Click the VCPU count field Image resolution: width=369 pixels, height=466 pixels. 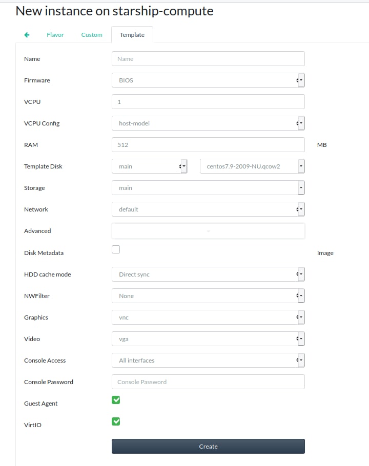208,102
